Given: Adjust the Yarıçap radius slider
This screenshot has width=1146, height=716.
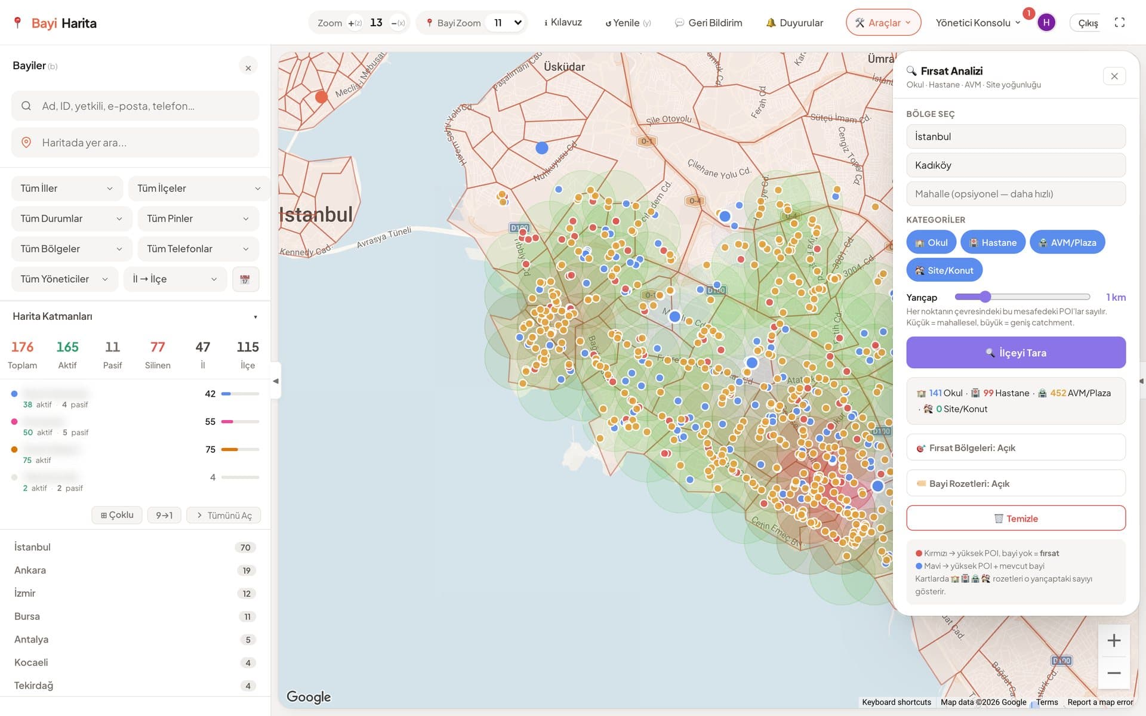Looking at the screenshot, I should 1022,297.
